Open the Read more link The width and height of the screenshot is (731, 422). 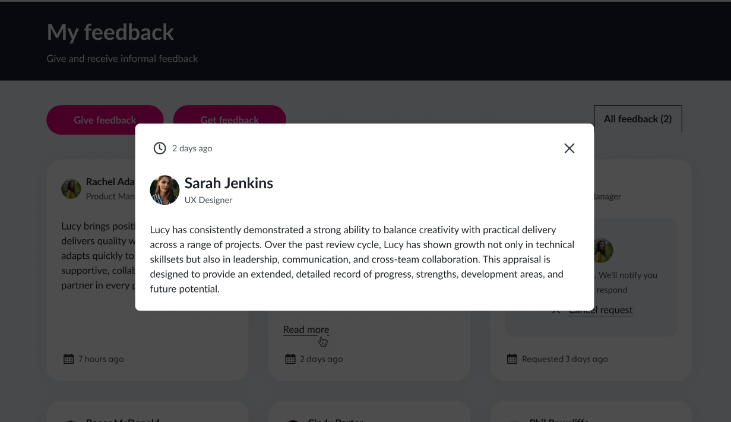click(x=306, y=329)
